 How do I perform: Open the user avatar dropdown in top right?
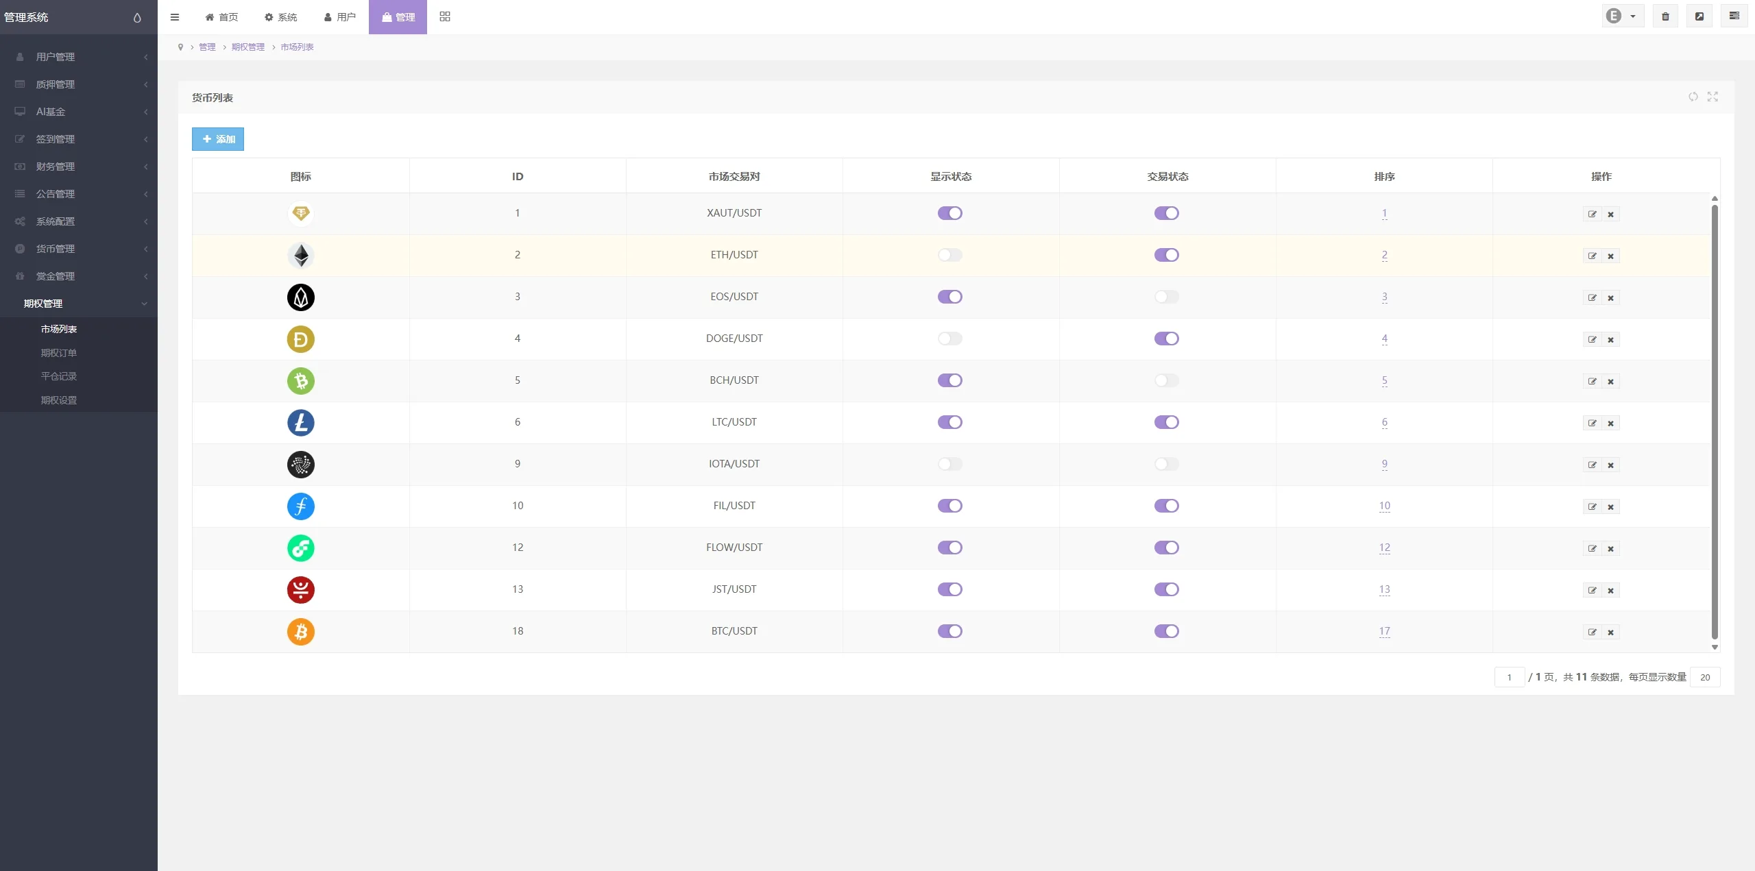[1621, 16]
